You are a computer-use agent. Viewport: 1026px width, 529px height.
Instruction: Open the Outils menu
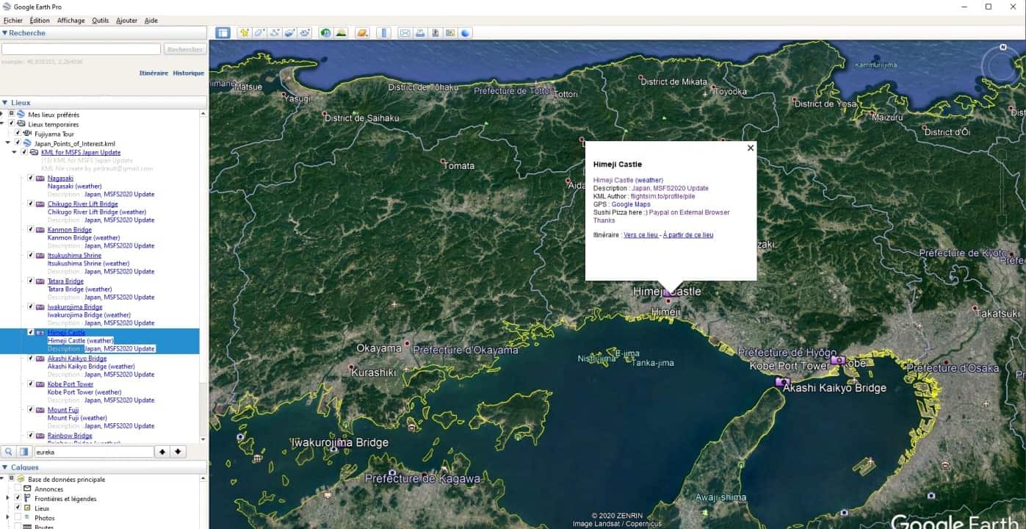coord(100,21)
